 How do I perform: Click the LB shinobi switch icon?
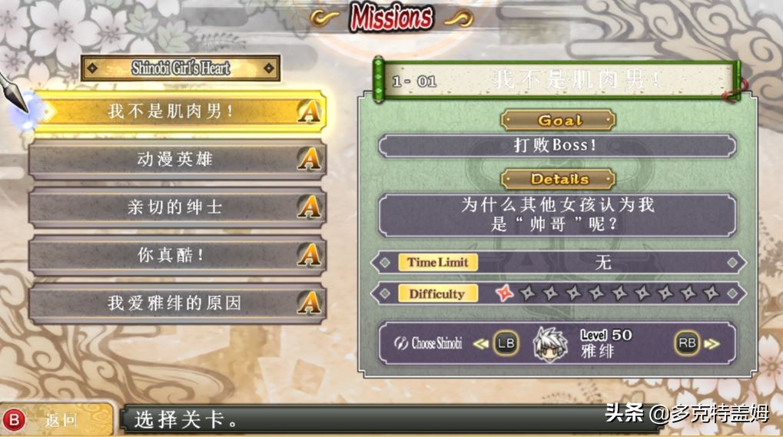[x=506, y=343]
